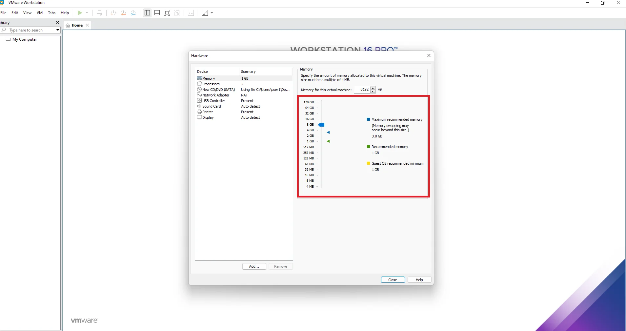The image size is (626, 331).
Task: Click the Close button in Hardware dialog
Action: click(x=393, y=280)
